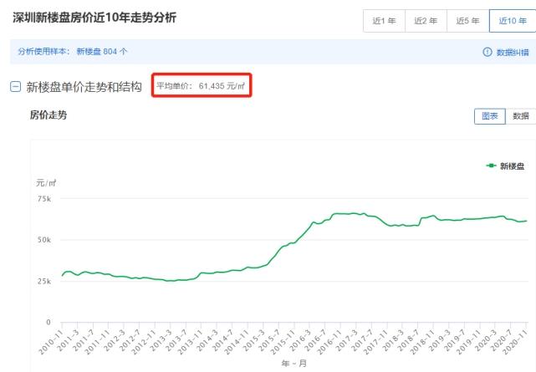This screenshot has width=536, height=372.
Task: Click the 新楼盘 804 个 sample text
Action: (x=102, y=51)
